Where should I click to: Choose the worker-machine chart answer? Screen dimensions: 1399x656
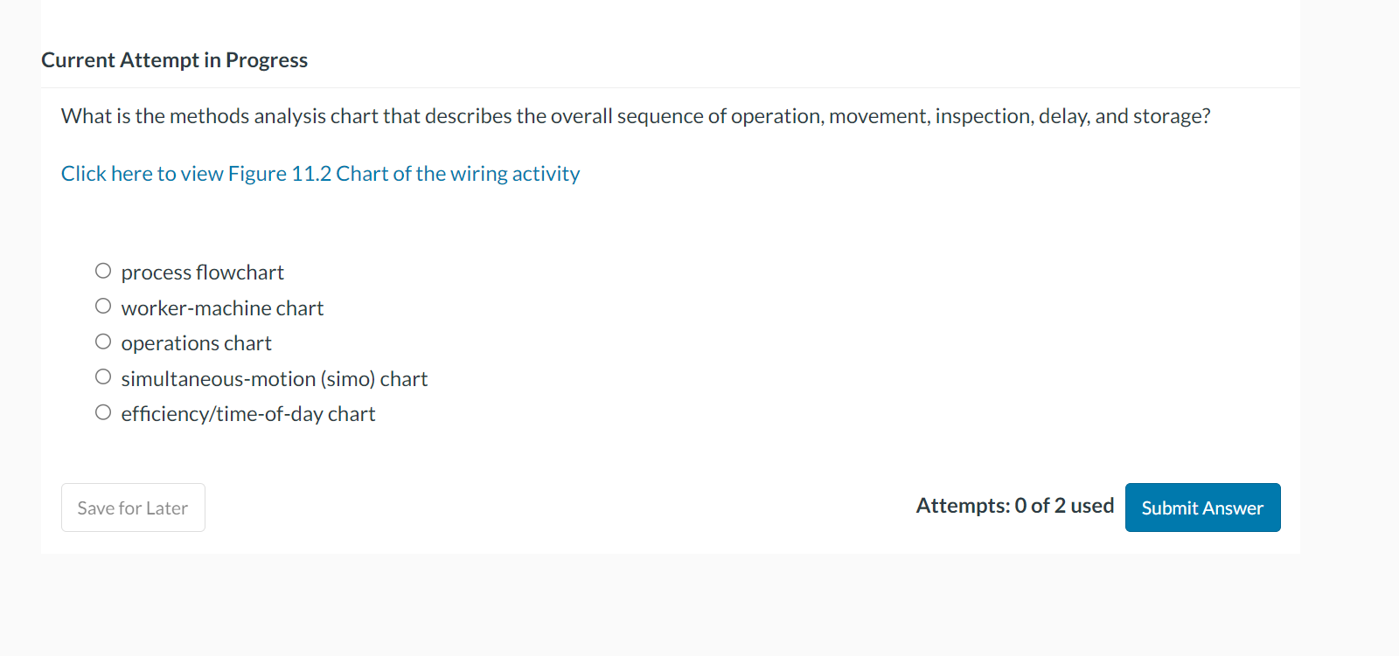[102, 306]
